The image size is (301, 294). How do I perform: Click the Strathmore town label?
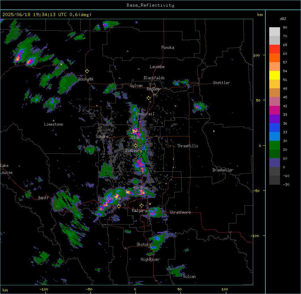[x=180, y=212]
